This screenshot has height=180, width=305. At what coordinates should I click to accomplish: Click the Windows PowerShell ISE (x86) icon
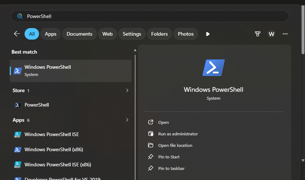17,165
